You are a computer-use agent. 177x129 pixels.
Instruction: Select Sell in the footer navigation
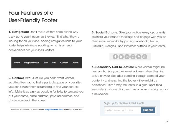(x=54, y=63)
